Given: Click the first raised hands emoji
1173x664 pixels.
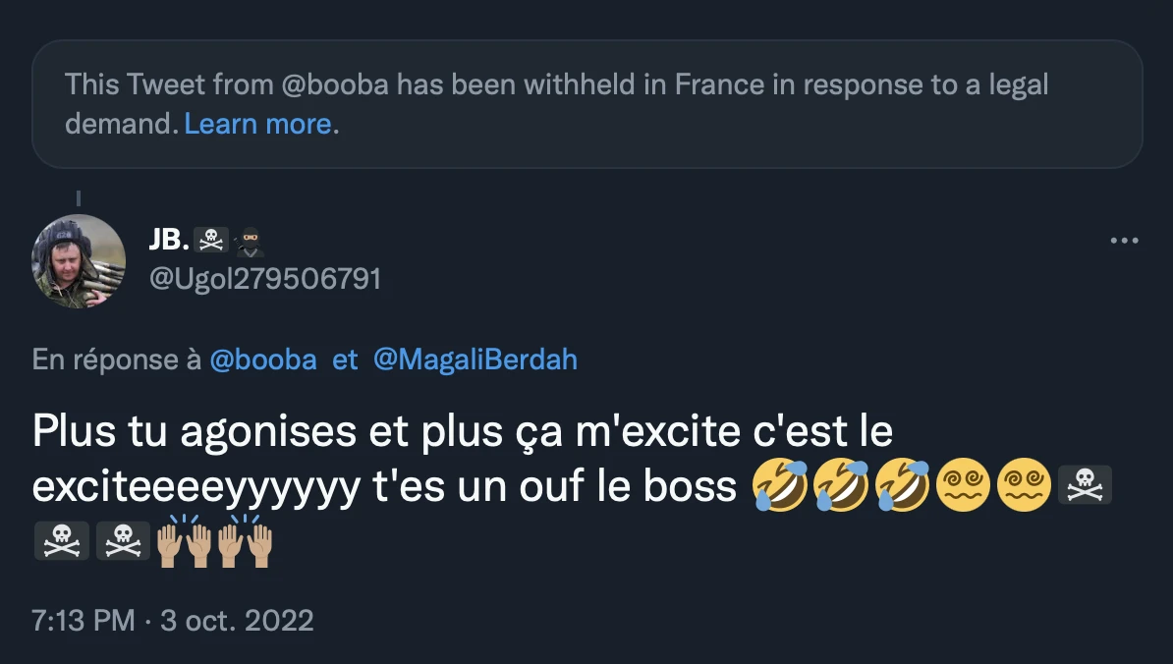Looking at the screenshot, I should click(x=184, y=541).
